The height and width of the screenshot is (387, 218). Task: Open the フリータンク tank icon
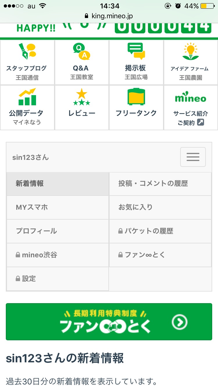[136, 97]
